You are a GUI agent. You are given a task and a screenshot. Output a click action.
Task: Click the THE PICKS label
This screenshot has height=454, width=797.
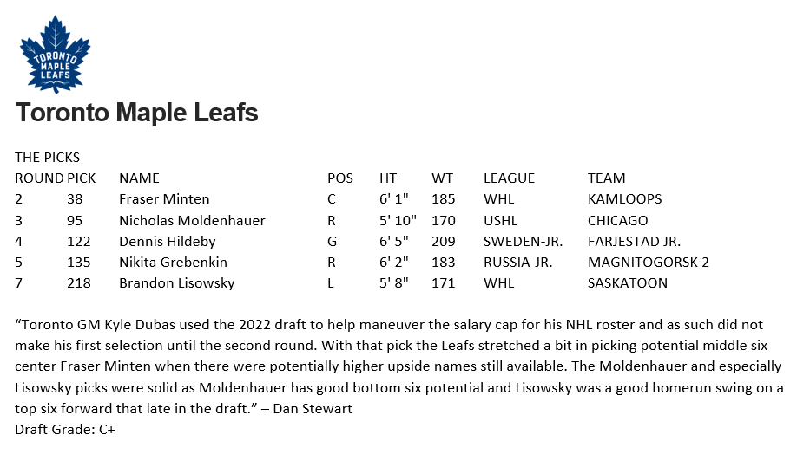(47, 157)
